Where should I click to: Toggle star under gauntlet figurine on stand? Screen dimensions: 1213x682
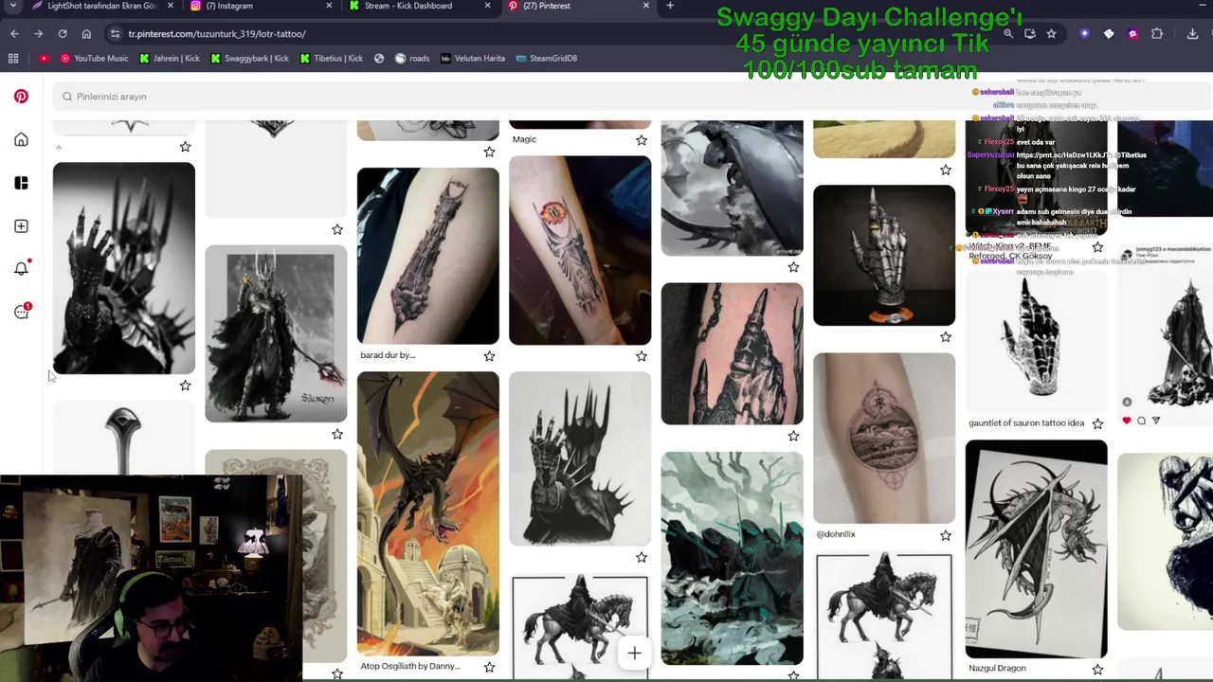tap(945, 336)
